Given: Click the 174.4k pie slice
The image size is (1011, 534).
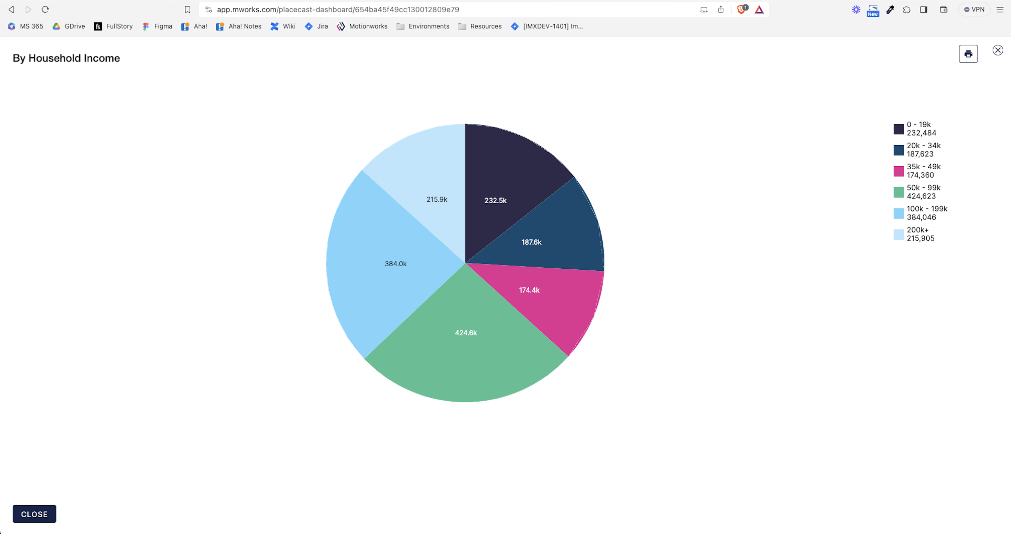Looking at the screenshot, I should tap(546, 298).
